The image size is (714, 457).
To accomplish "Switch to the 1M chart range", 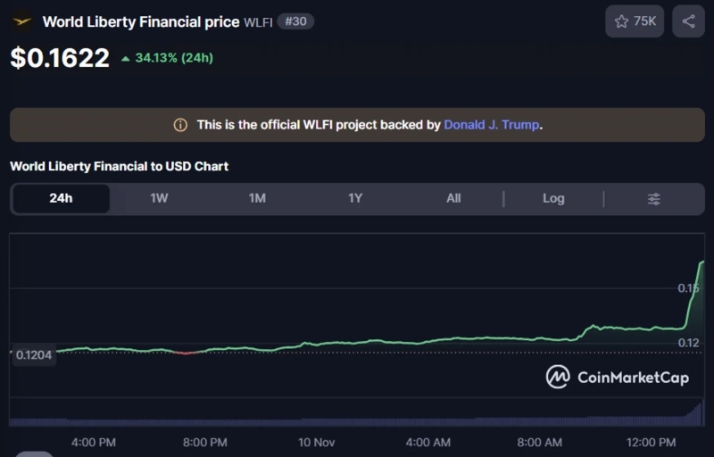I will 257,198.
